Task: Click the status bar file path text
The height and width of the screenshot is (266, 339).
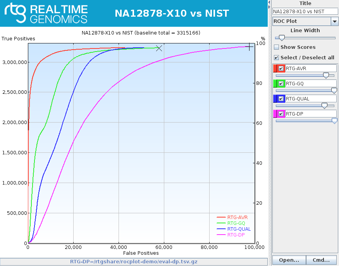Action: (x=134, y=261)
